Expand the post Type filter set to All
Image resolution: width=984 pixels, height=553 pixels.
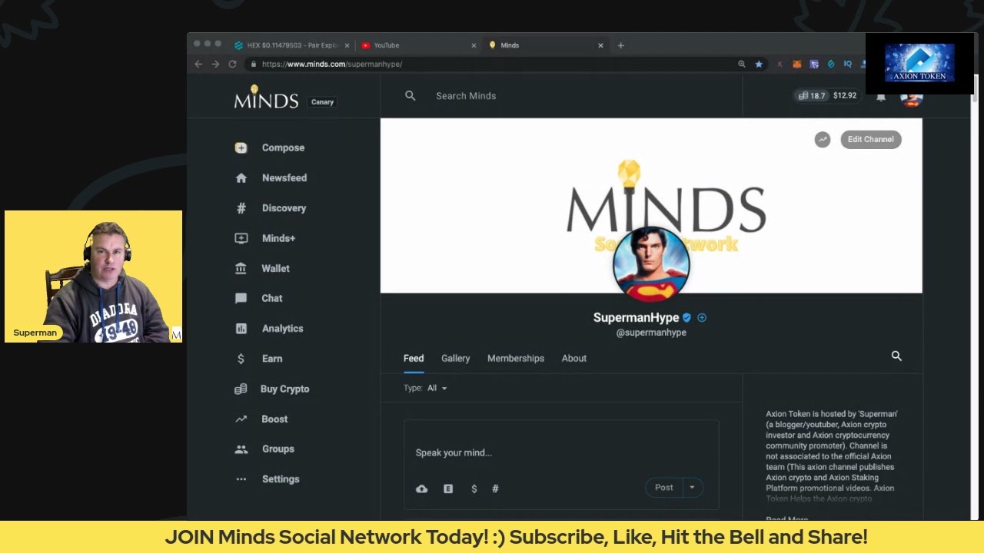point(435,388)
